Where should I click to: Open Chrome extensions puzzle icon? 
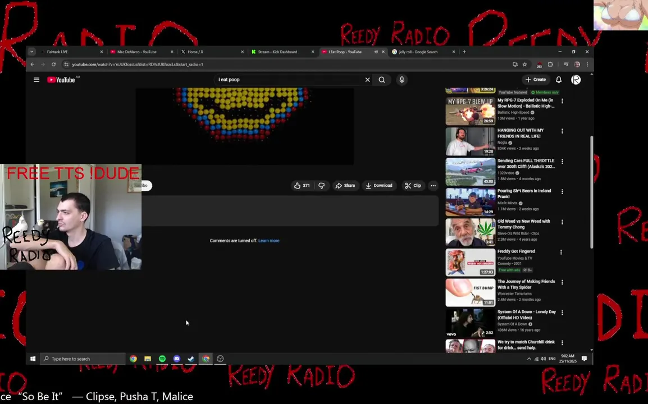550,65
